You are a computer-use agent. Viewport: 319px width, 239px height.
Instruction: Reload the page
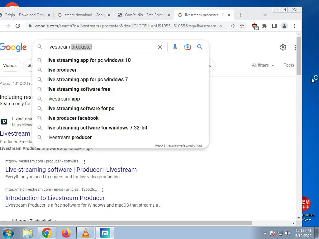[x=18, y=26]
